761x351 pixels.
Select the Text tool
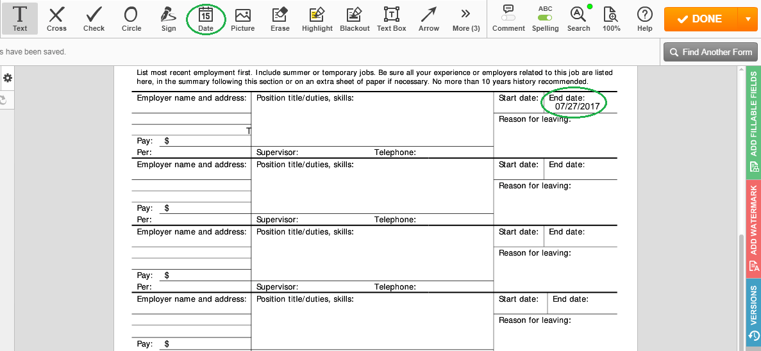tap(19, 19)
